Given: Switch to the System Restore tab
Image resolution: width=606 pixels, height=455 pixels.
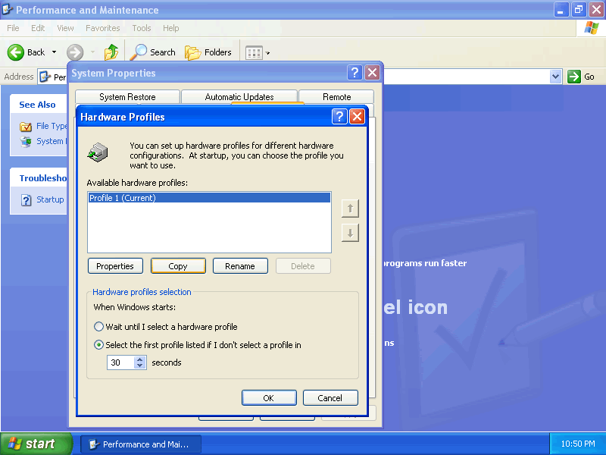Looking at the screenshot, I should pyautogui.click(x=127, y=97).
